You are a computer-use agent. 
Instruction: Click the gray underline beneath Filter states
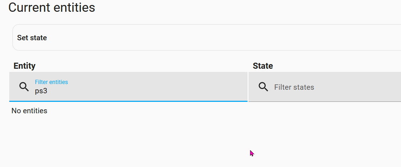tap(324, 101)
